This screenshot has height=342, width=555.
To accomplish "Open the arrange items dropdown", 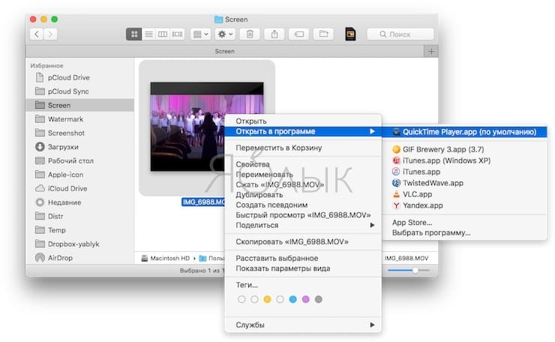I will tap(201, 34).
